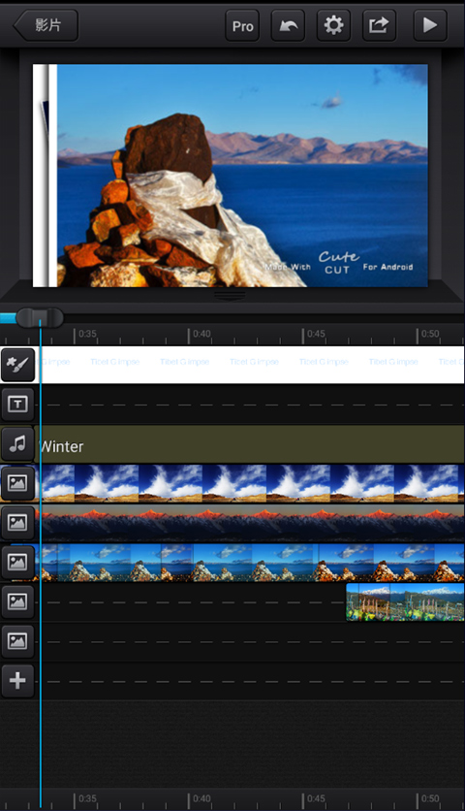Select the Tibet Glimpse drawing clip
The height and width of the screenshot is (811, 465).
tap(252, 365)
